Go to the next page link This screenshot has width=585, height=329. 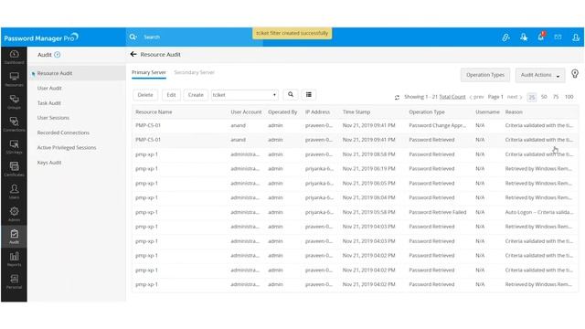coord(514,97)
